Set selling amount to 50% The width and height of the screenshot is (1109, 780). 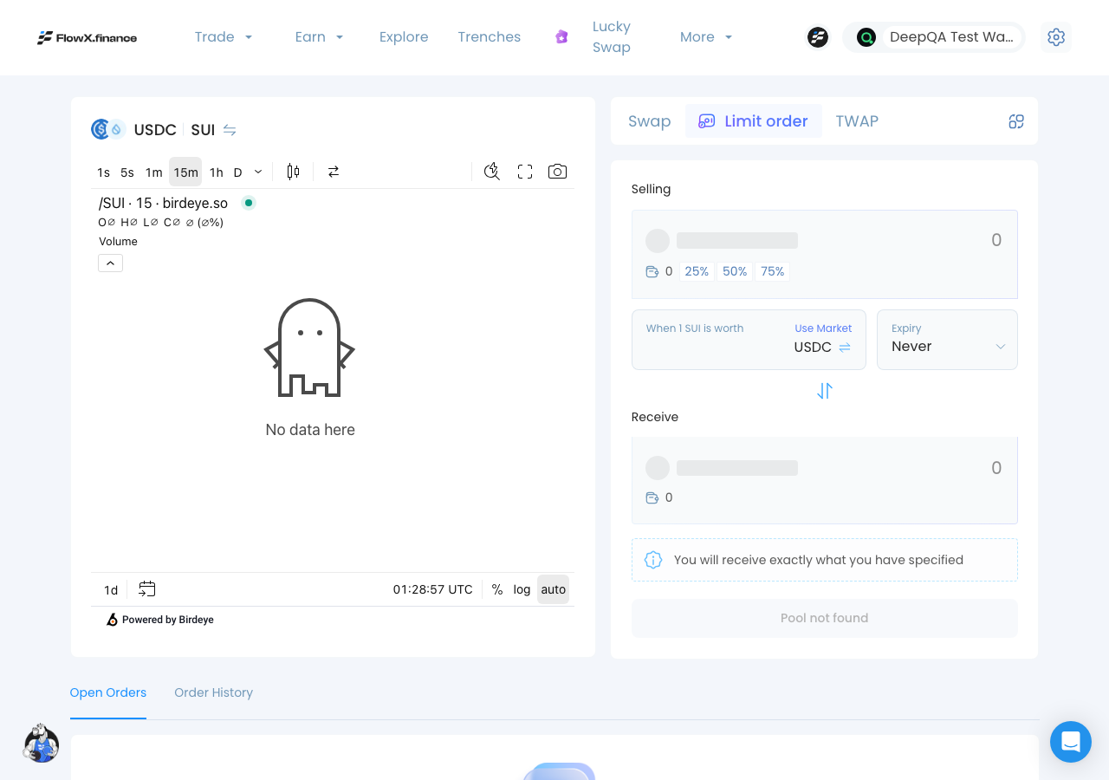tap(735, 271)
